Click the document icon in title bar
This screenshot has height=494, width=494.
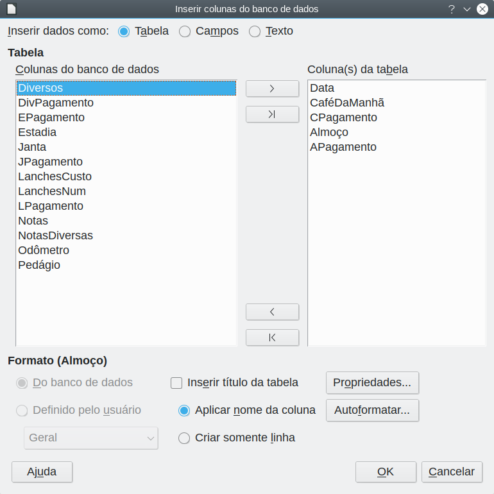tap(12, 9)
